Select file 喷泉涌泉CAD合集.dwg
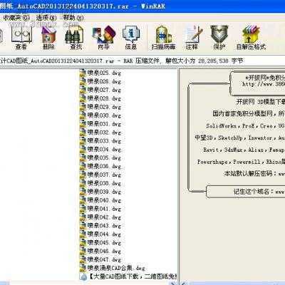The width and height of the screenshot is (285, 285). (113, 268)
